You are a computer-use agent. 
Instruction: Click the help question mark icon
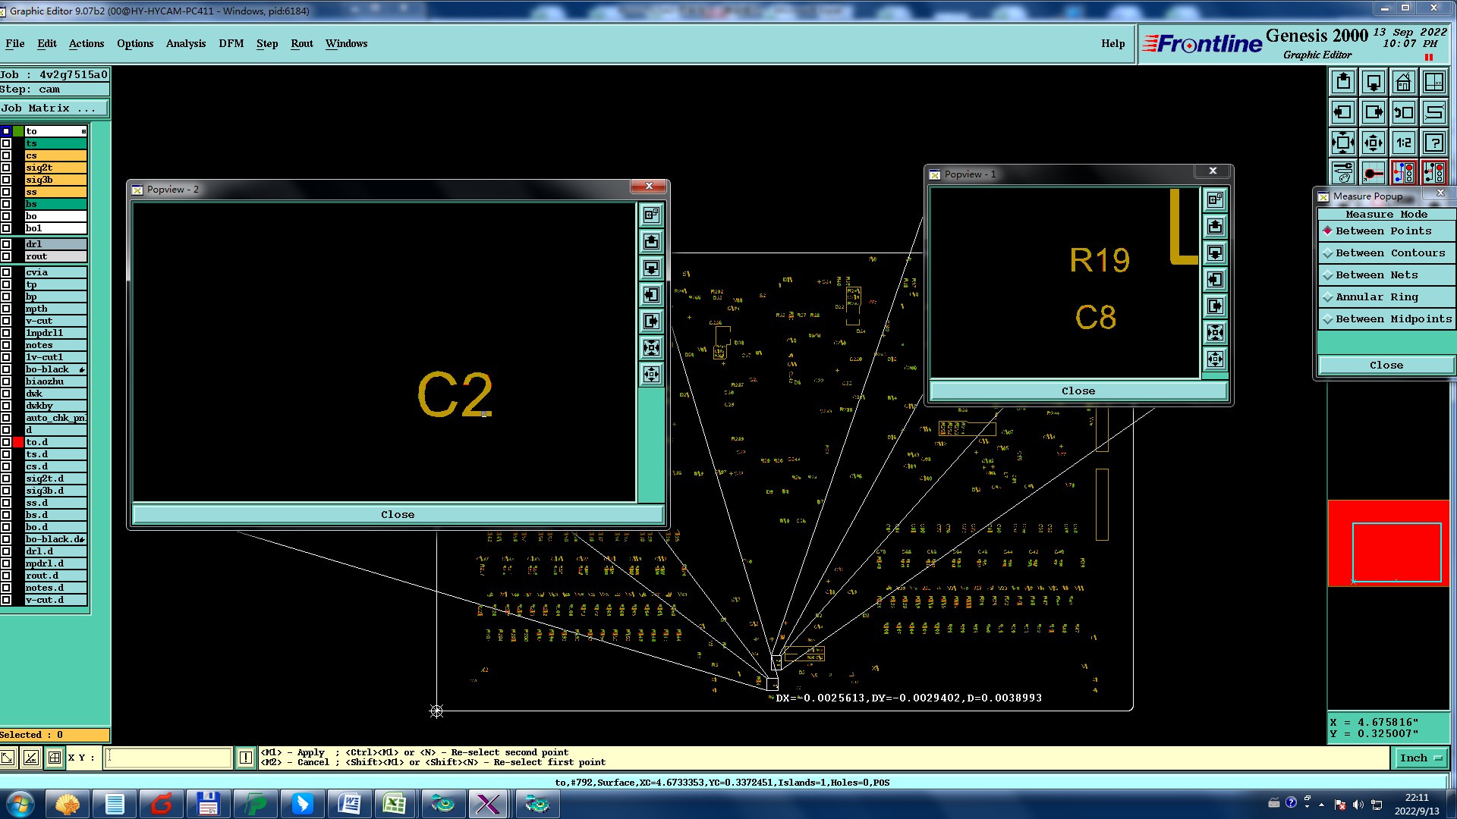coord(1433,142)
